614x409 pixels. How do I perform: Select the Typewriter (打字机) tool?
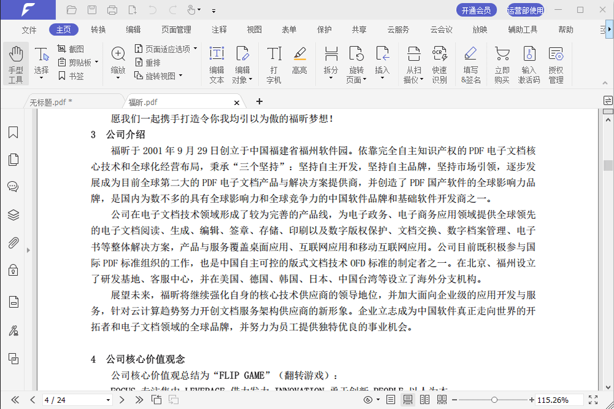tap(274, 64)
